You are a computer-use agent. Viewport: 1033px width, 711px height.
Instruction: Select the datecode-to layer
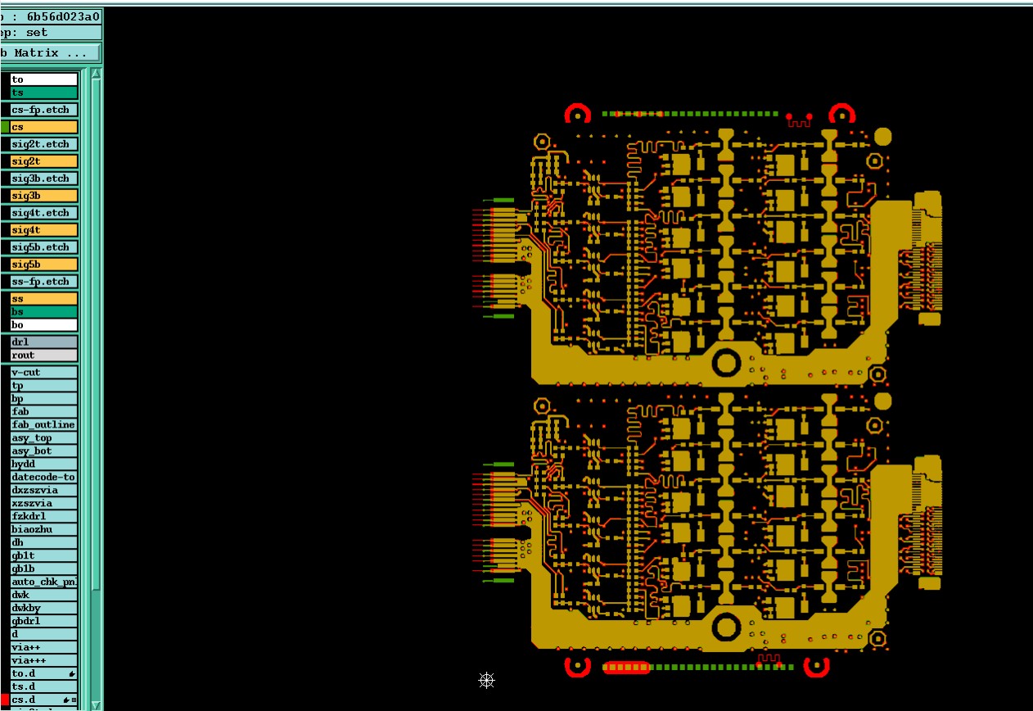click(x=44, y=478)
